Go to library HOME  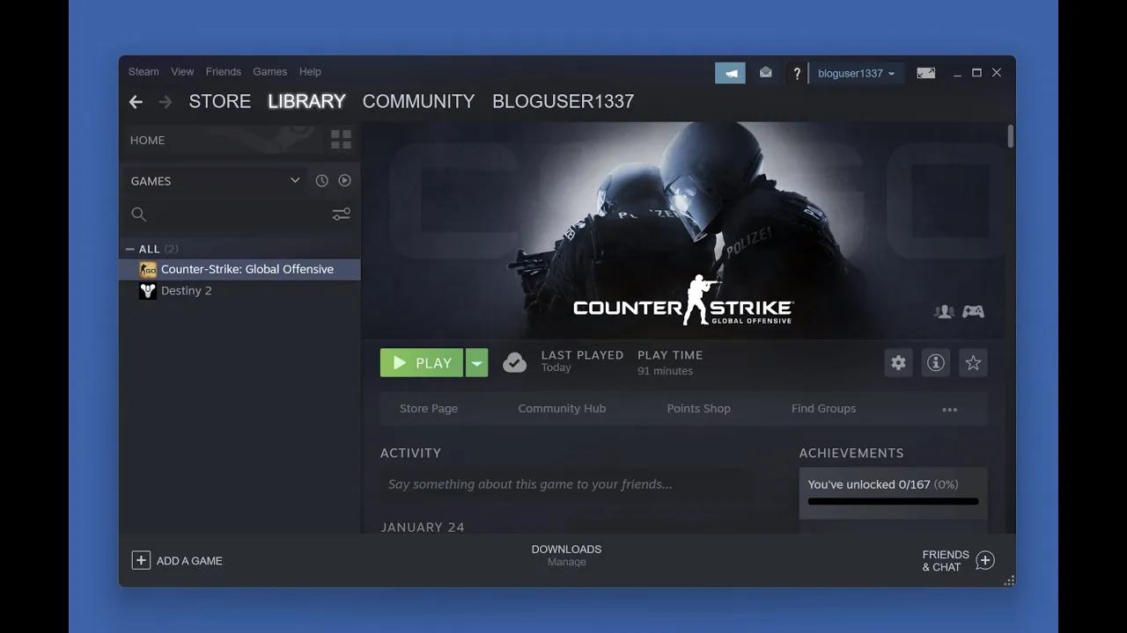click(x=148, y=140)
